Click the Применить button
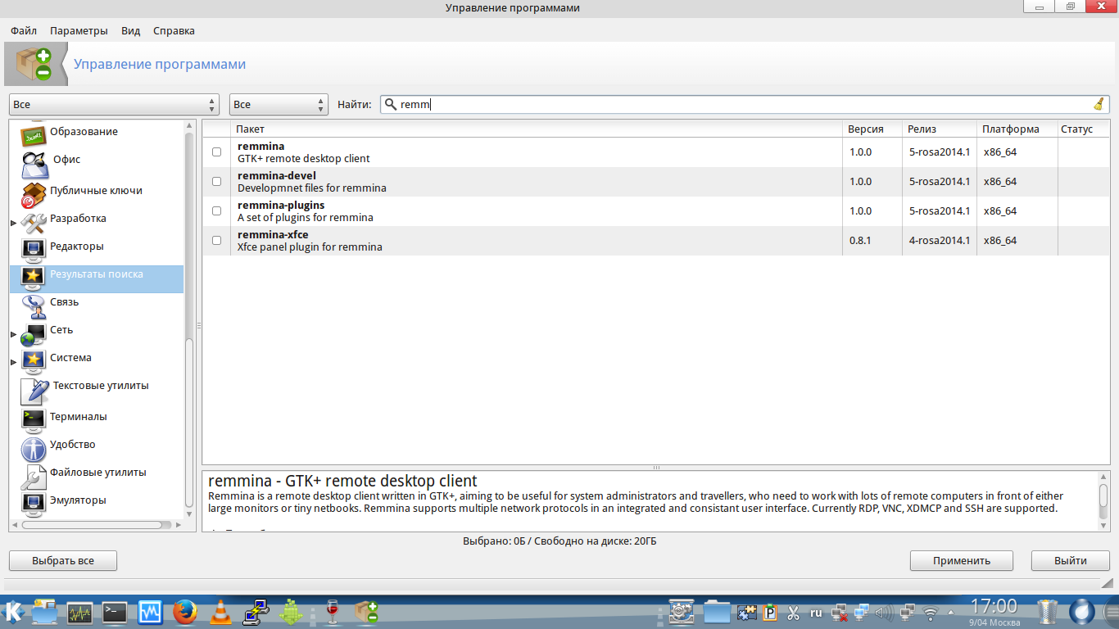 point(962,561)
